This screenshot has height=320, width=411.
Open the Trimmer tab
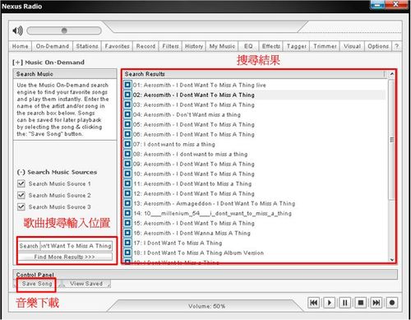click(x=325, y=46)
